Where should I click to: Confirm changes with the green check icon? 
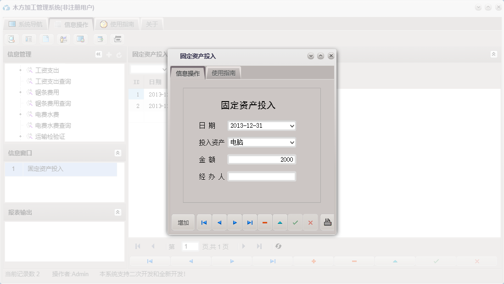point(295,222)
